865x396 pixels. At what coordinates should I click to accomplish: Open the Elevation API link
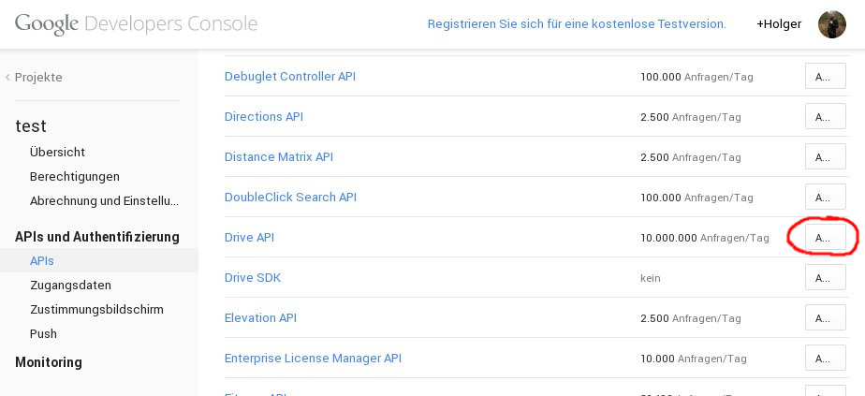tap(260, 317)
